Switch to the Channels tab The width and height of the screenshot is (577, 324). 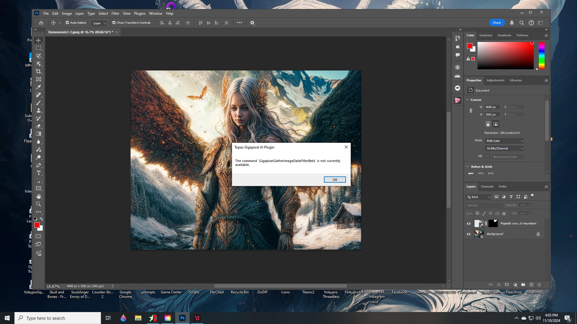pyautogui.click(x=487, y=187)
